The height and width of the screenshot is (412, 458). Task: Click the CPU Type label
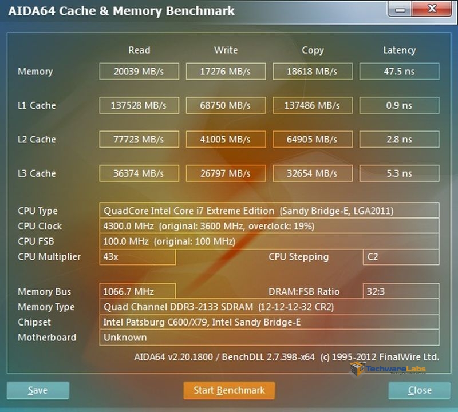point(38,211)
